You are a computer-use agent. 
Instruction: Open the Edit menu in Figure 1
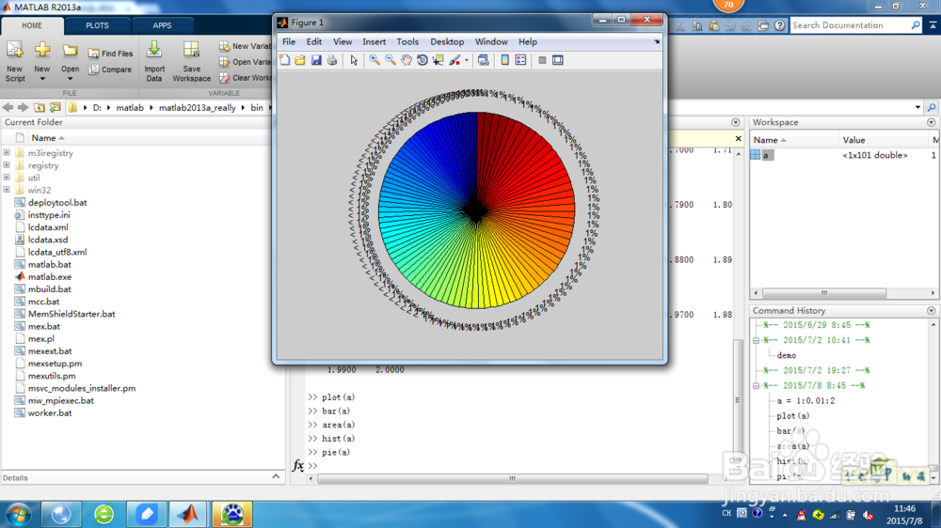pyautogui.click(x=314, y=42)
